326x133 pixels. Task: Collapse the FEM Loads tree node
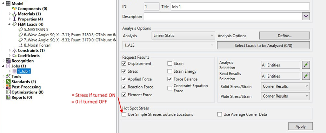pyautogui.click(x=9, y=24)
